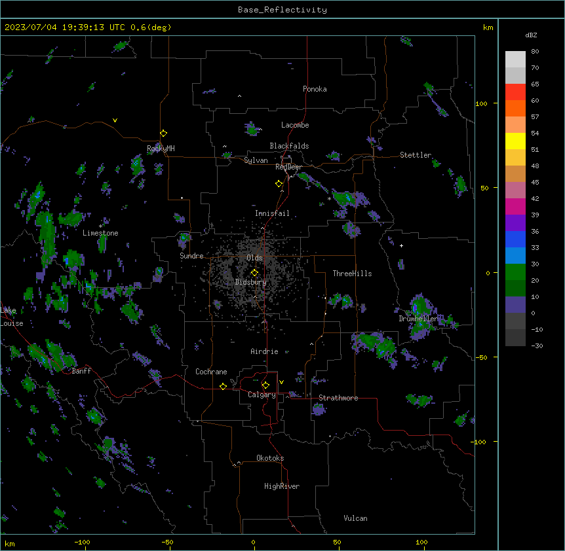565x551 pixels.
Task: Click the yellow diamond marker at Olds/Didsbury
Action: (254, 273)
